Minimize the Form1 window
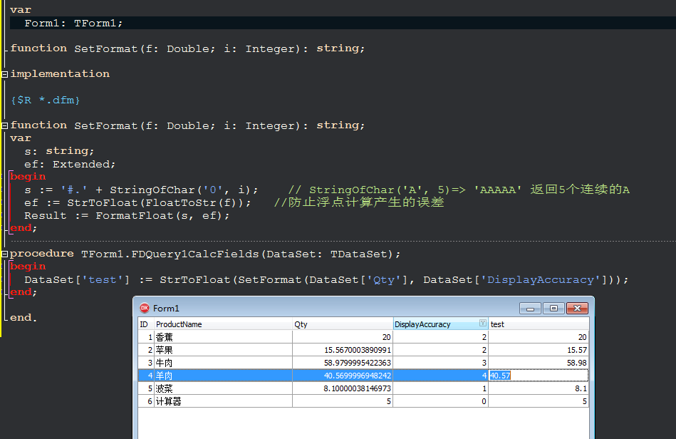Viewport: 676px width, 439px height. (x=530, y=309)
